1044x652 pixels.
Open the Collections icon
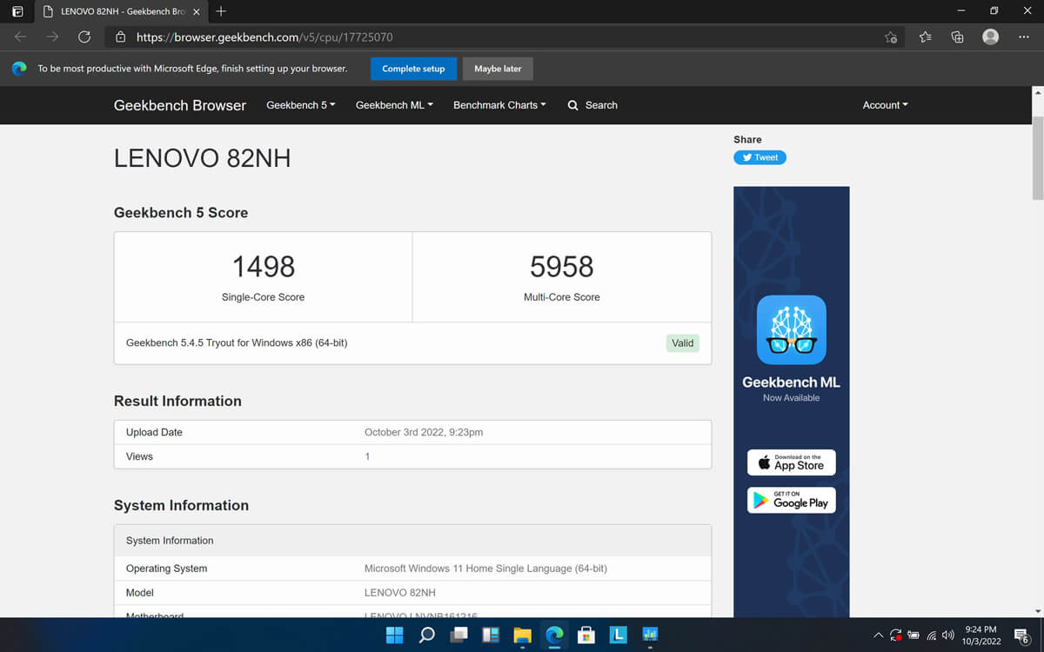[x=957, y=37]
